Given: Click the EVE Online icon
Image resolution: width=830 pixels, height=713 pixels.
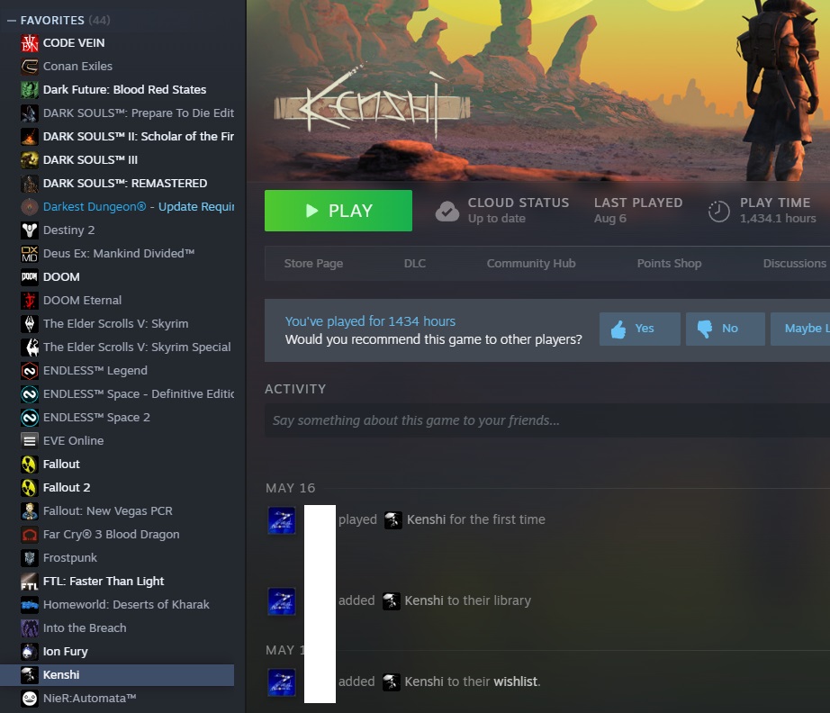Looking at the screenshot, I should (x=30, y=440).
